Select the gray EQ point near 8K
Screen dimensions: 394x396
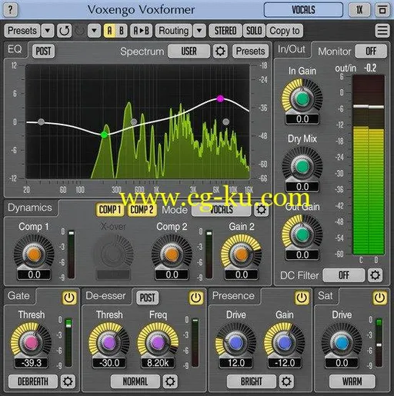coord(225,121)
